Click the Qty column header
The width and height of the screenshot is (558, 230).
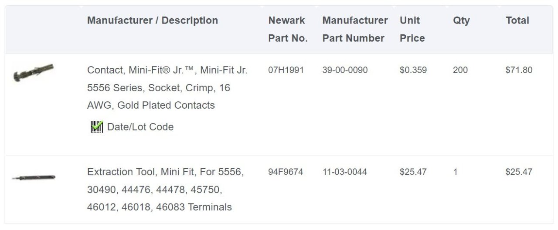coord(461,20)
